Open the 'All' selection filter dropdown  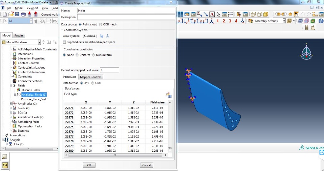point(31,21)
